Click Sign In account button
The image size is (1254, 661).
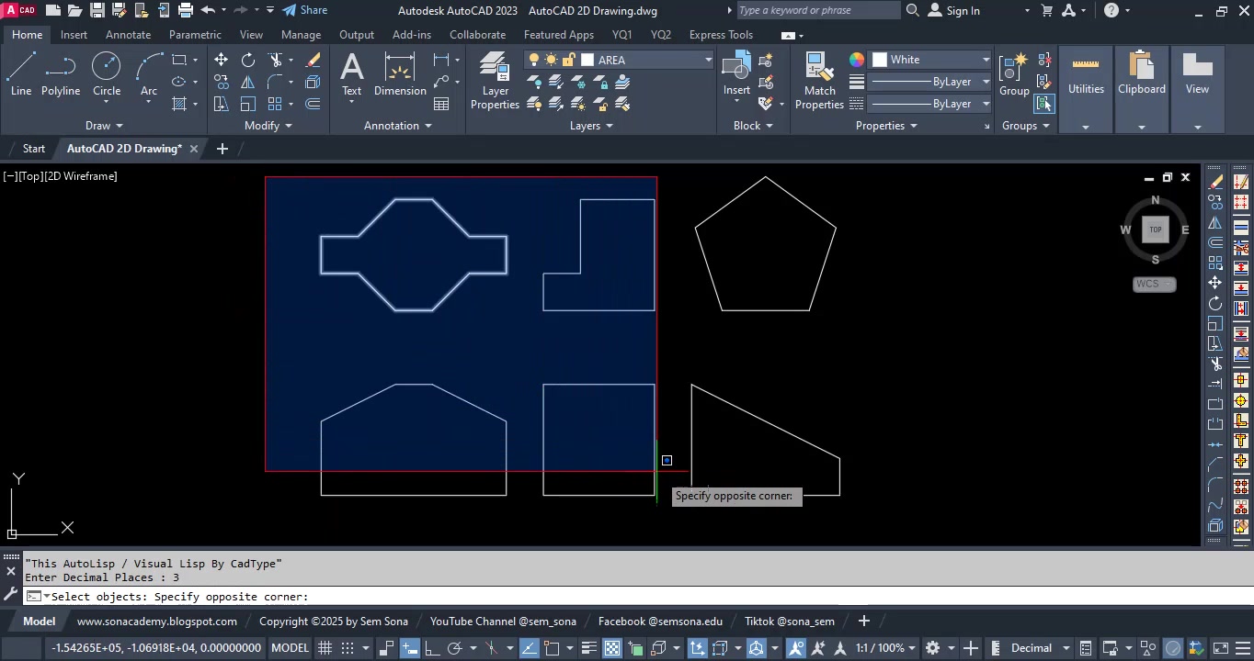click(x=954, y=10)
